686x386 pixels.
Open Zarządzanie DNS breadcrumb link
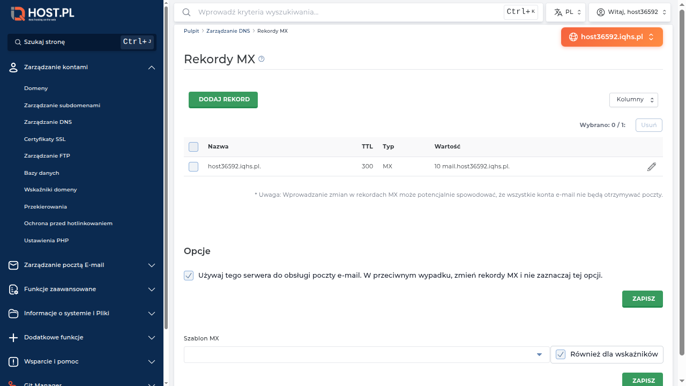click(x=228, y=31)
